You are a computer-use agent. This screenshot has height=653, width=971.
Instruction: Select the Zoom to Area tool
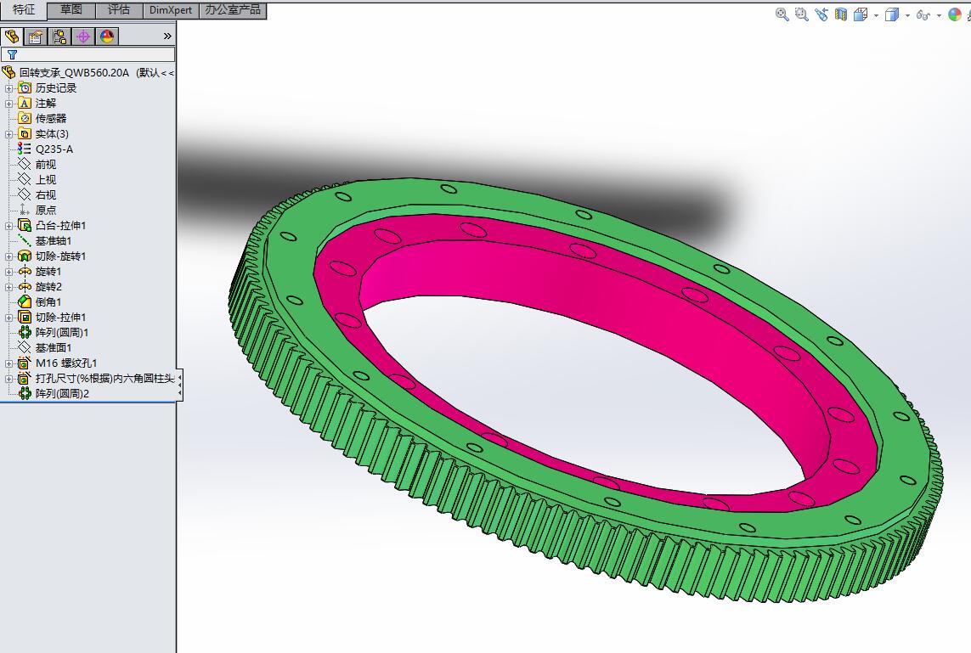[801, 14]
